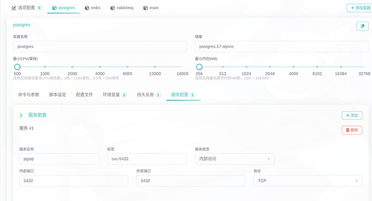
Task: Click the cube icon of postgres tab
Action: [x=54, y=8]
